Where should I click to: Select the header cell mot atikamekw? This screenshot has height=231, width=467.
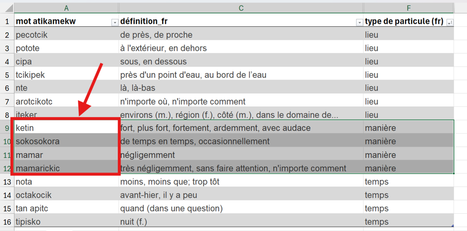pos(66,21)
